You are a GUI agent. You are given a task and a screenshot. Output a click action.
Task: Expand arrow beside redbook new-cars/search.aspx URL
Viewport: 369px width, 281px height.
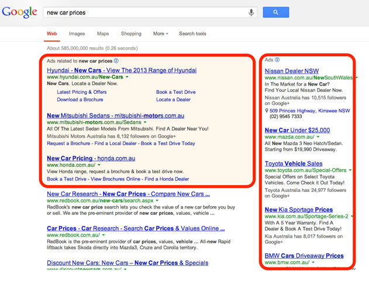[x=157, y=201]
